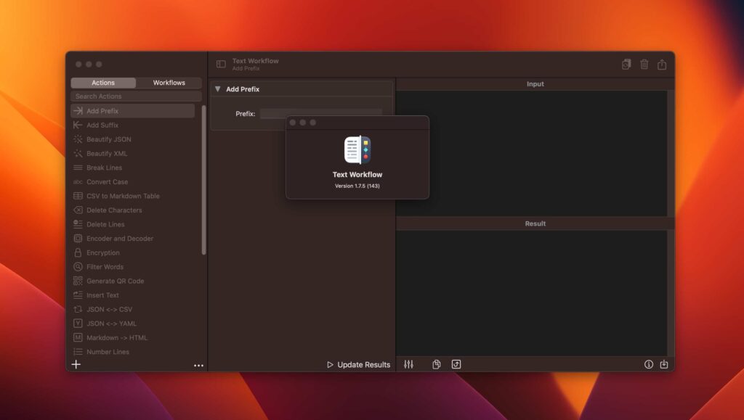Open the share icon in the toolbar
Screen dimensions: 744x420
pyautogui.click(x=662, y=64)
